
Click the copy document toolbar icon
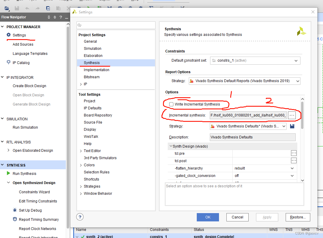click(48, 9)
